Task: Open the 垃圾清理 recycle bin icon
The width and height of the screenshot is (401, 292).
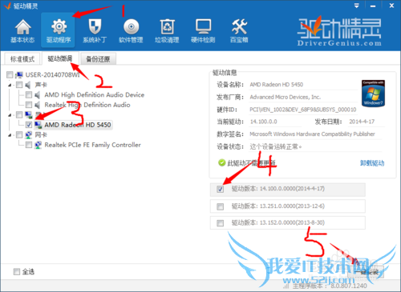Action: [167, 26]
